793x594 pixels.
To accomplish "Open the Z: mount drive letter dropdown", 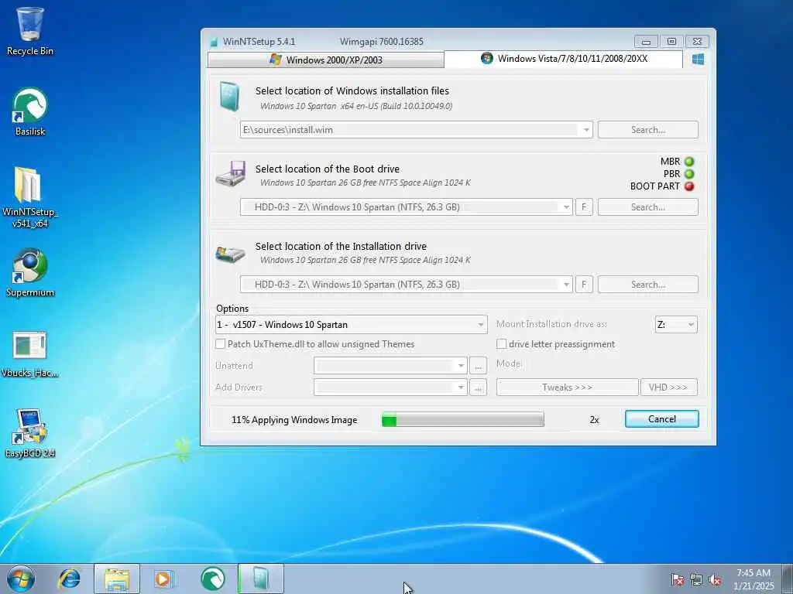I will pyautogui.click(x=676, y=324).
